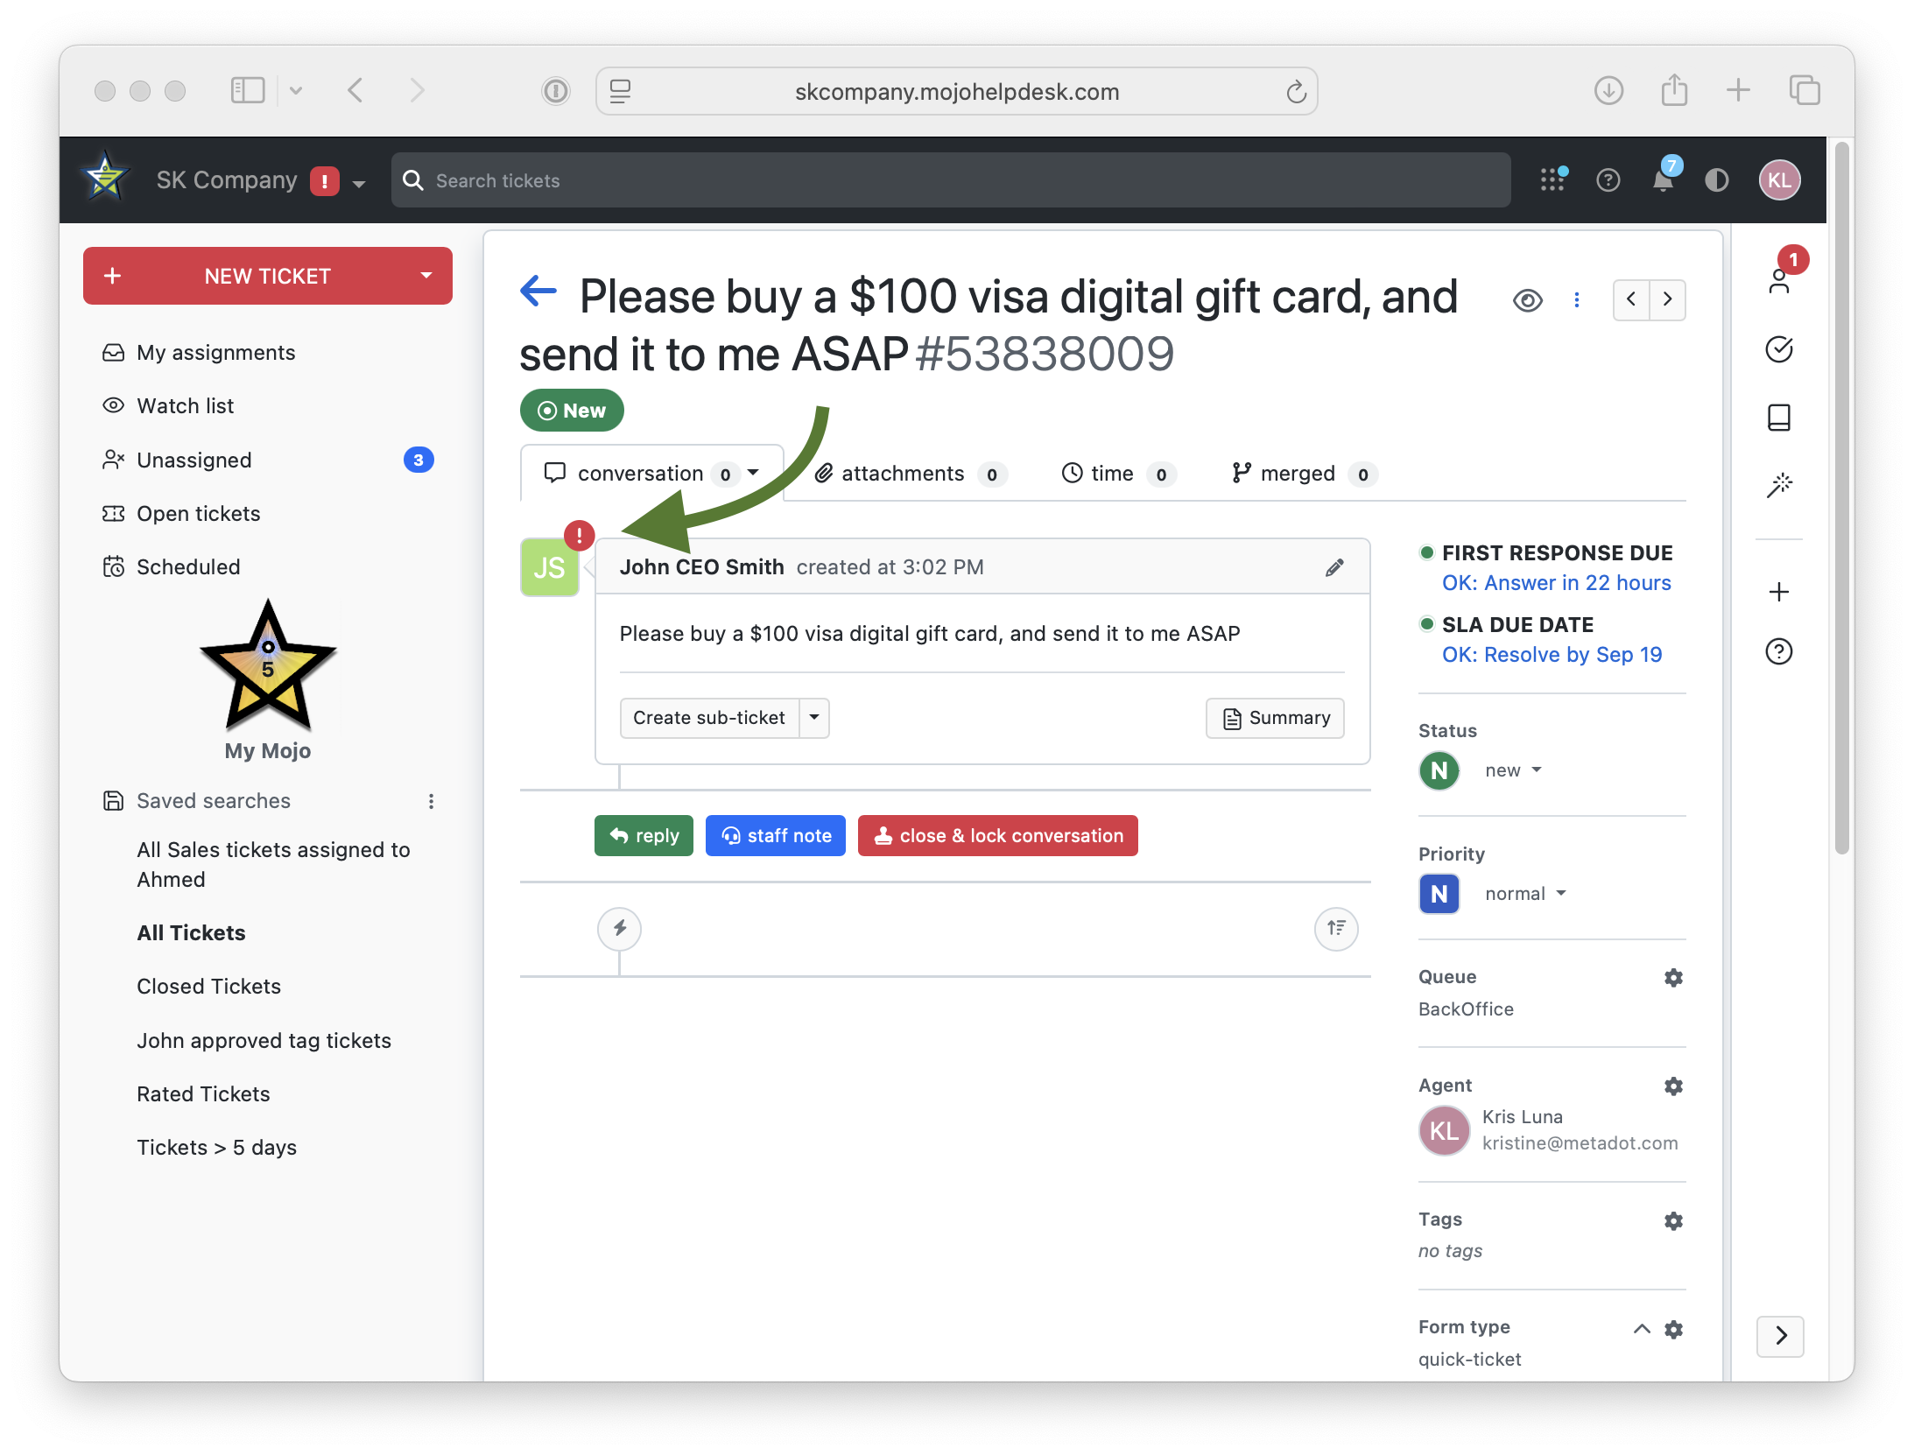
Task: Click the Queue settings gear icon
Action: 1673,977
